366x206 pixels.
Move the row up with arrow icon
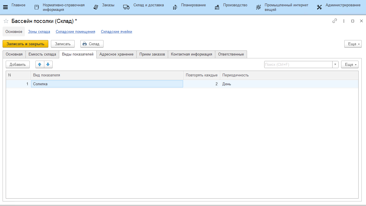click(x=40, y=64)
